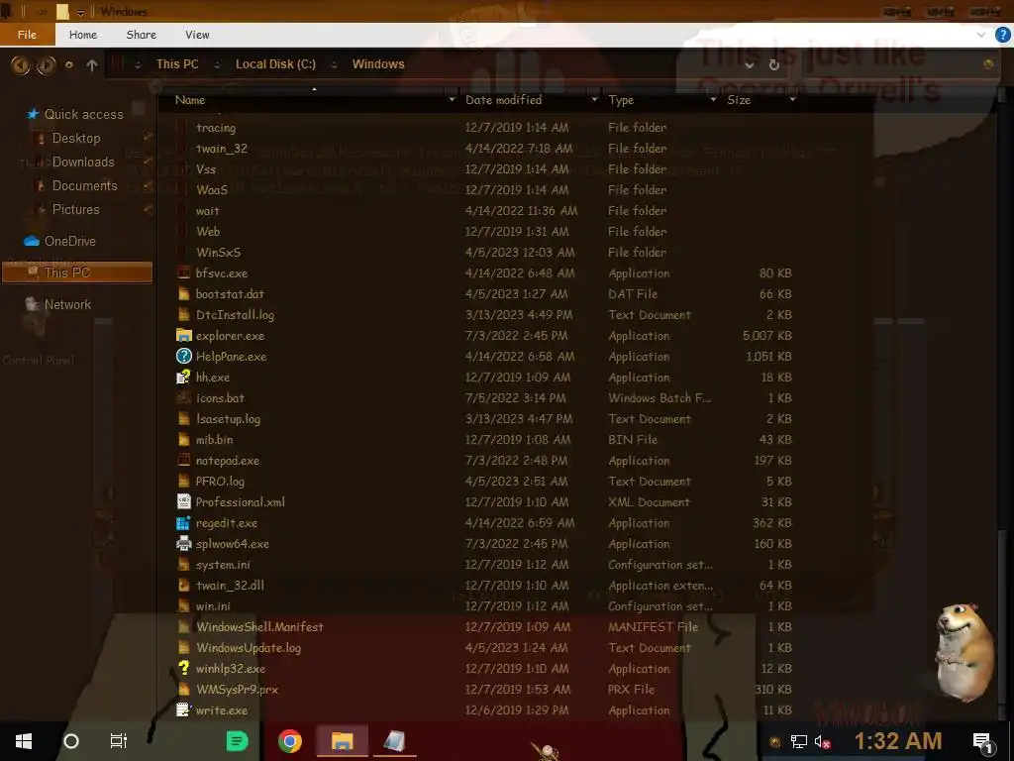This screenshot has height=761, width=1014.
Task: Sort by the Type column header
Action: coord(621,100)
